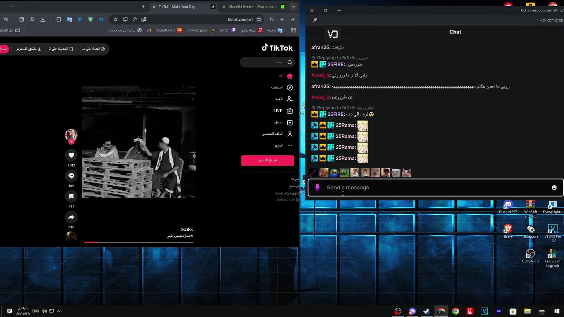Click the tiktok.com address bar

point(240,19)
